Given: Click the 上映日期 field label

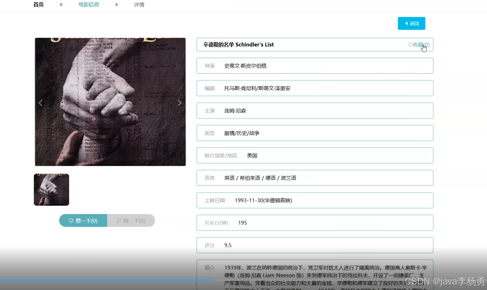Looking at the screenshot, I should point(215,200).
